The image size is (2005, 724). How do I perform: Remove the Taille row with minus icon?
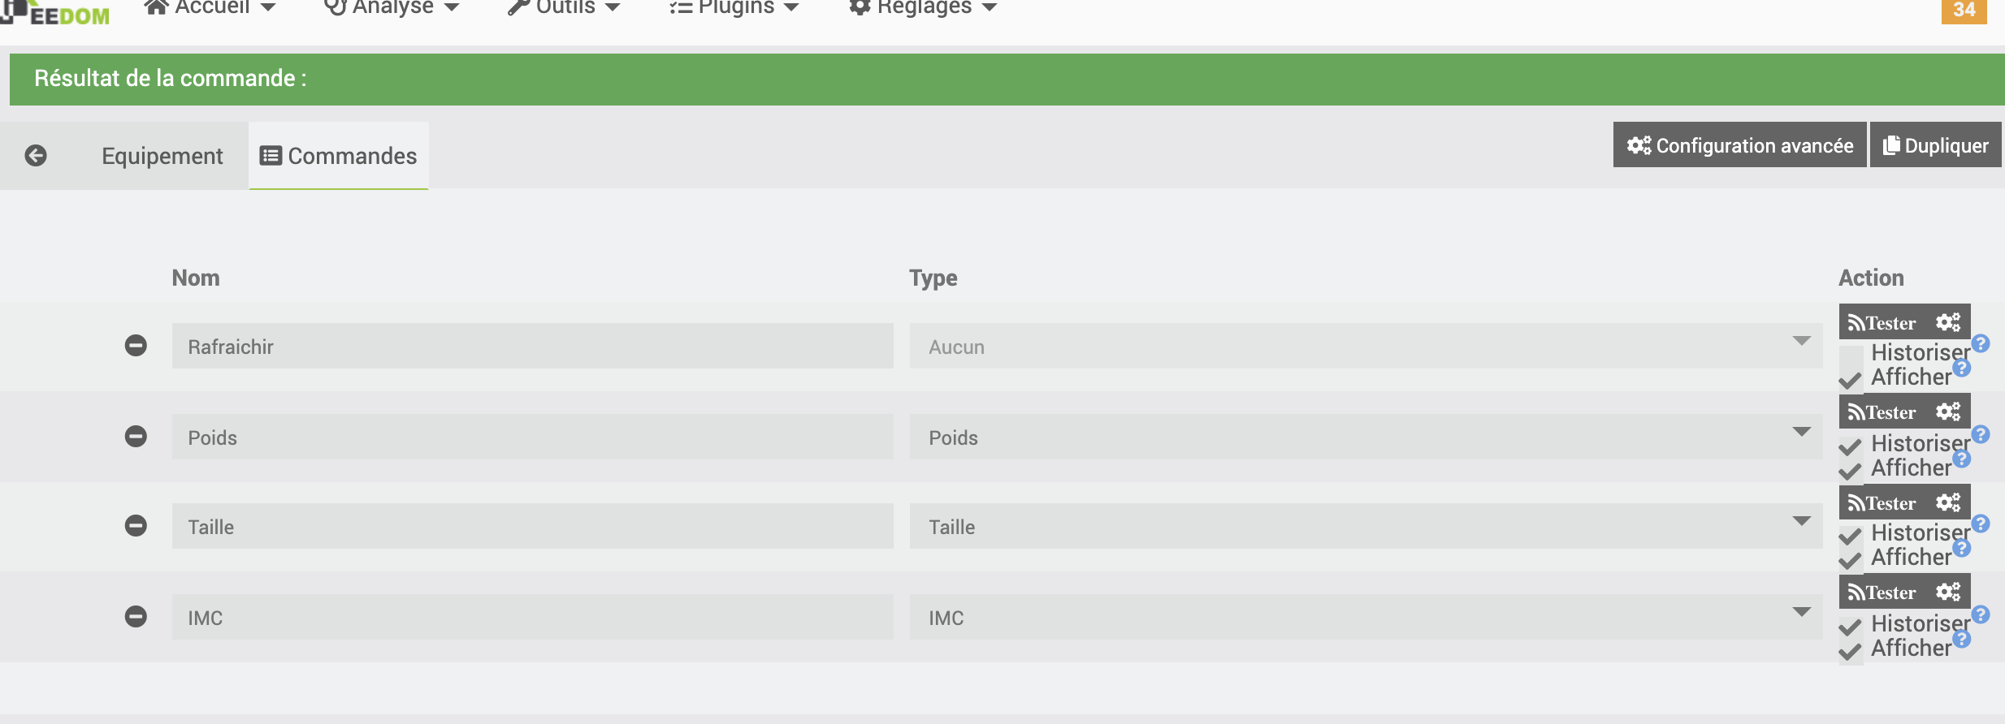(x=136, y=526)
